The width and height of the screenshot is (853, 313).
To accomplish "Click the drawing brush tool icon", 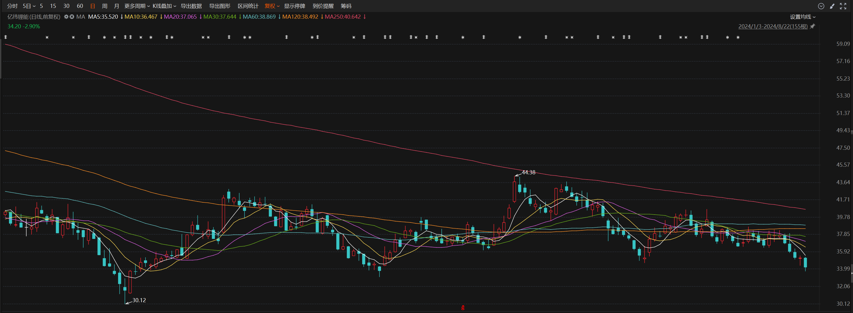I will pos(832,6).
